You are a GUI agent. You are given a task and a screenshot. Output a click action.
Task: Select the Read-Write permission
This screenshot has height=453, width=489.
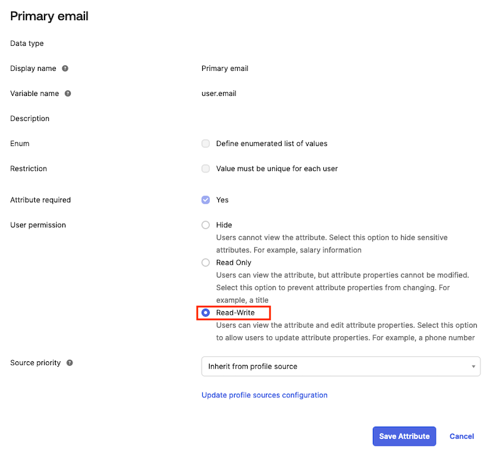[x=205, y=312]
